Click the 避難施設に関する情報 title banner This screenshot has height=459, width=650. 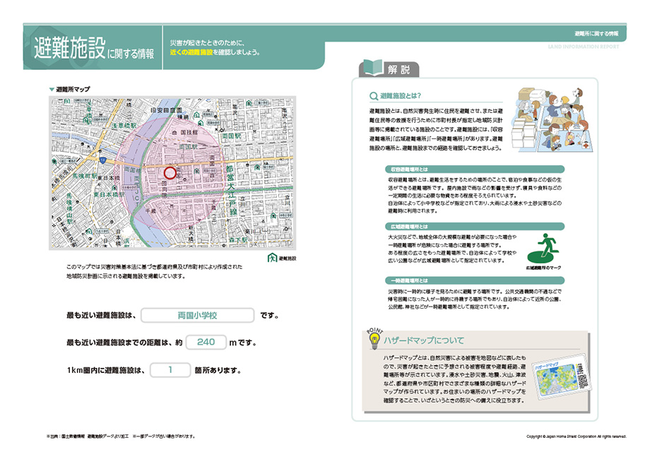pyautogui.click(x=94, y=49)
